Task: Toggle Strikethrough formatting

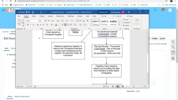Action: pyautogui.click(x=38, y=25)
